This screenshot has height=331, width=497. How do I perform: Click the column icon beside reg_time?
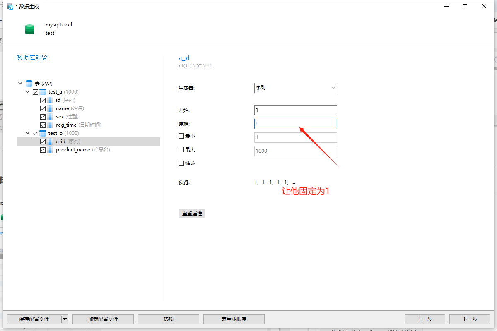point(50,125)
